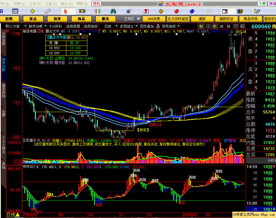Click the F10资料 button
The height and width of the screenshot is (218, 276).
point(56,26)
